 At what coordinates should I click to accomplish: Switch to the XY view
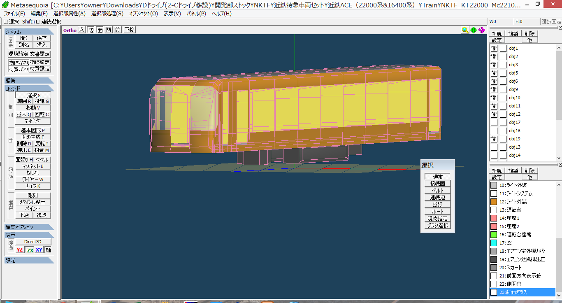coord(39,250)
